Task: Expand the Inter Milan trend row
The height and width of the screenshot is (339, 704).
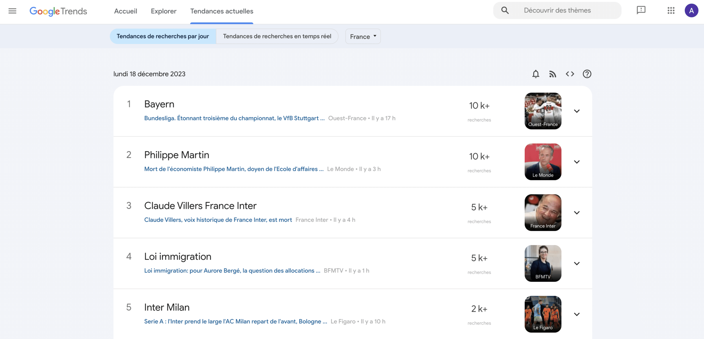Action: coord(577,314)
